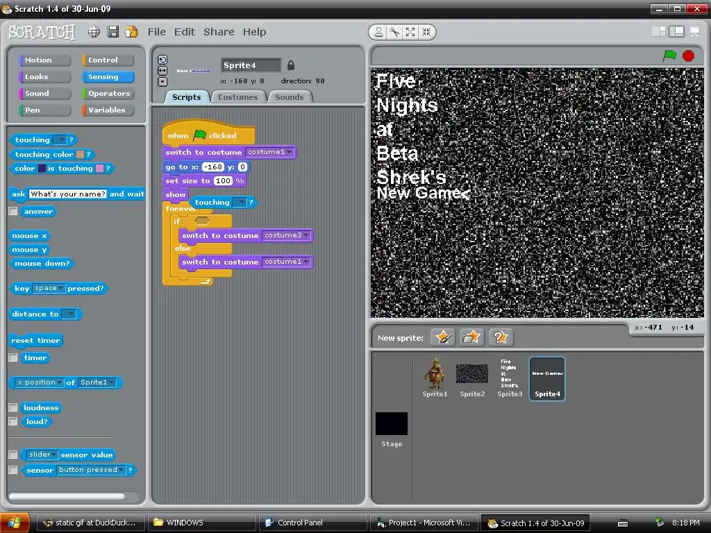The height and width of the screenshot is (533, 711).
Task: Open costume2 dropdown in if block
Action: [x=287, y=235]
